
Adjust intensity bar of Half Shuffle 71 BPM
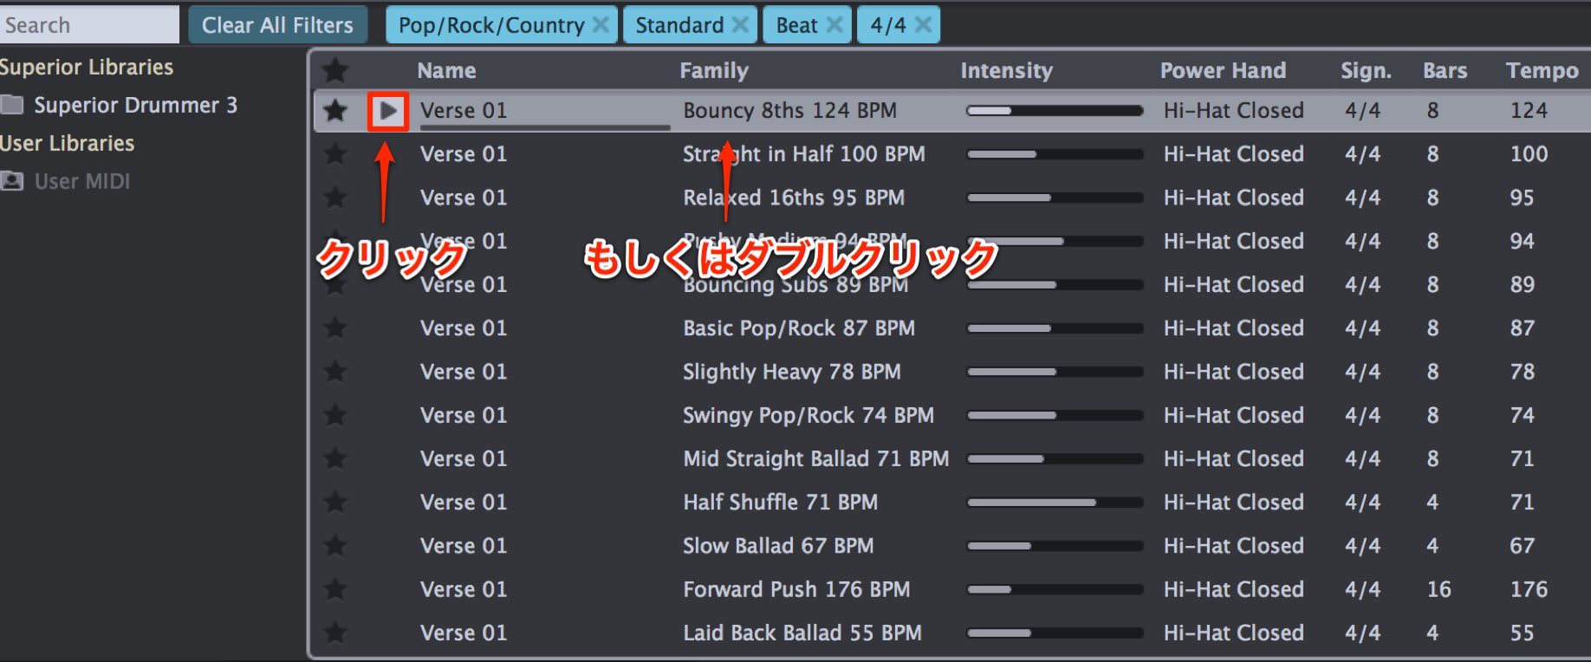tap(1055, 503)
